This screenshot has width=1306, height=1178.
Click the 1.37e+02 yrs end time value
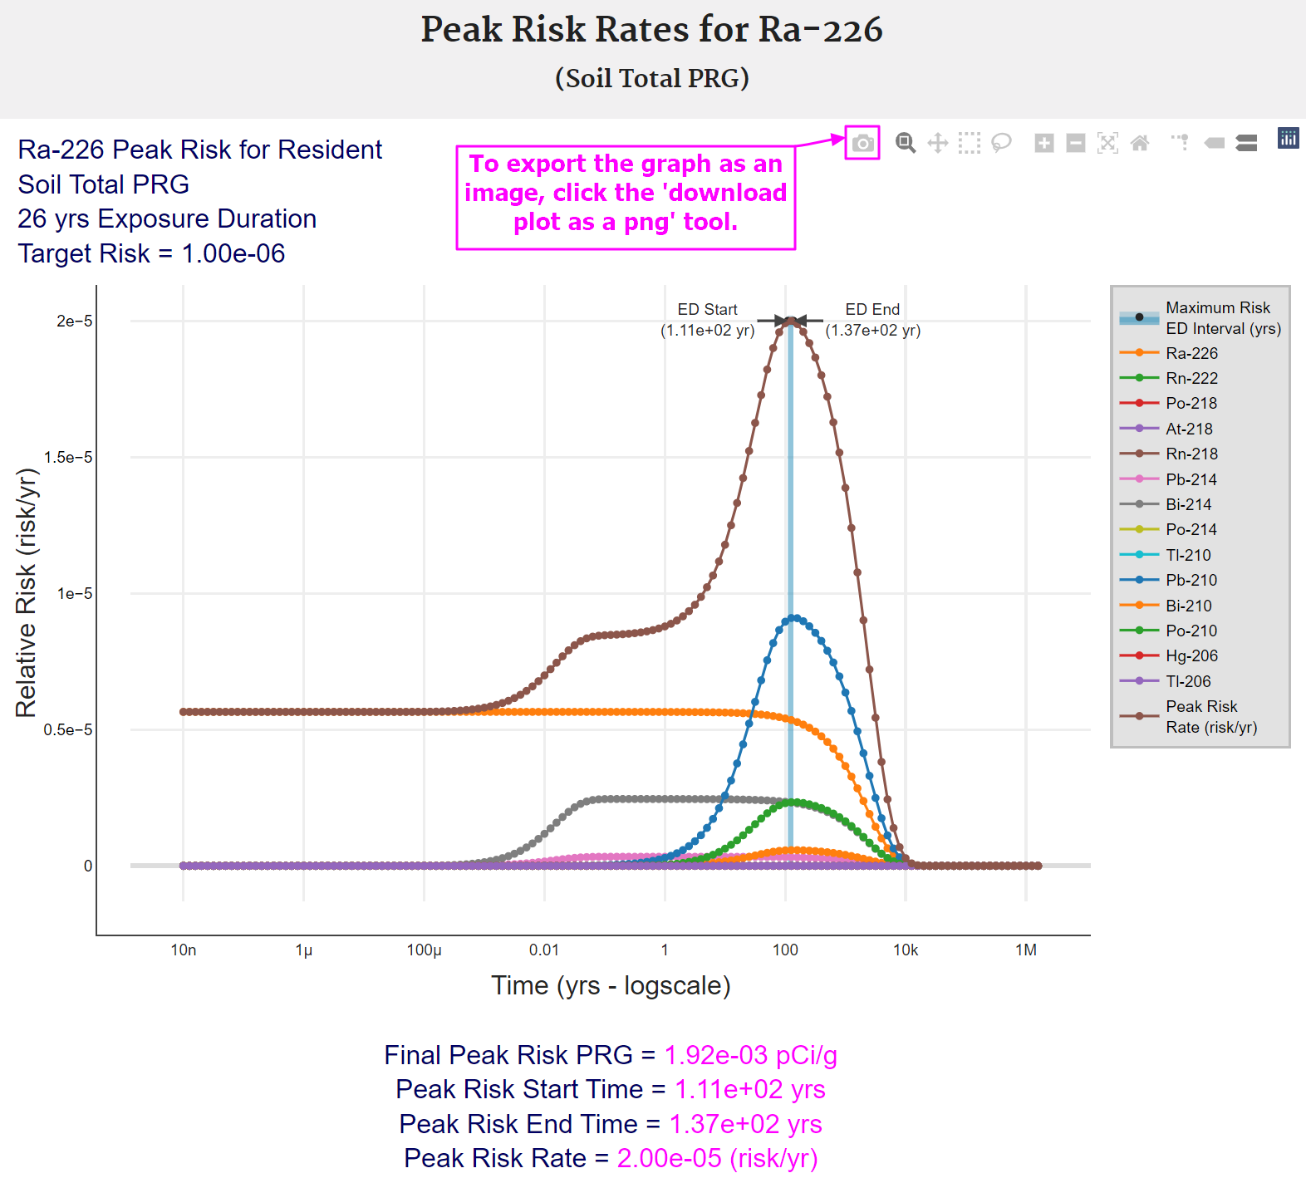[746, 1124]
